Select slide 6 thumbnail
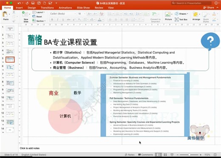The image size is (221, 158). coord(10,68)
